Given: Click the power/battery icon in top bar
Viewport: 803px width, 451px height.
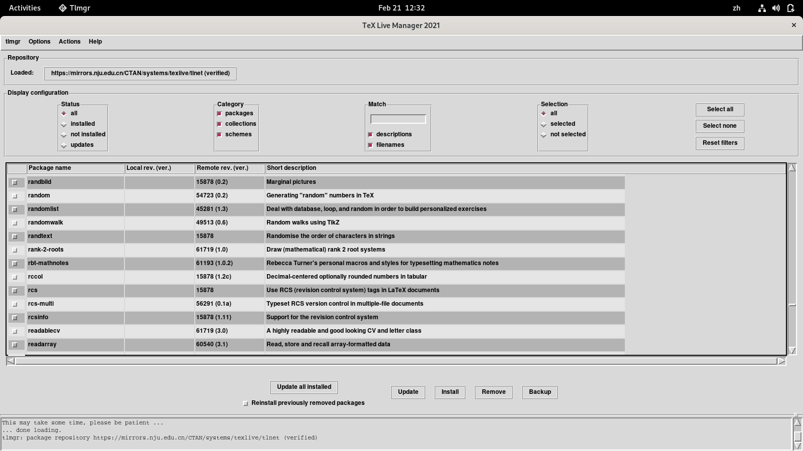Looking at the screenshot, I should (x=790, y=8).
